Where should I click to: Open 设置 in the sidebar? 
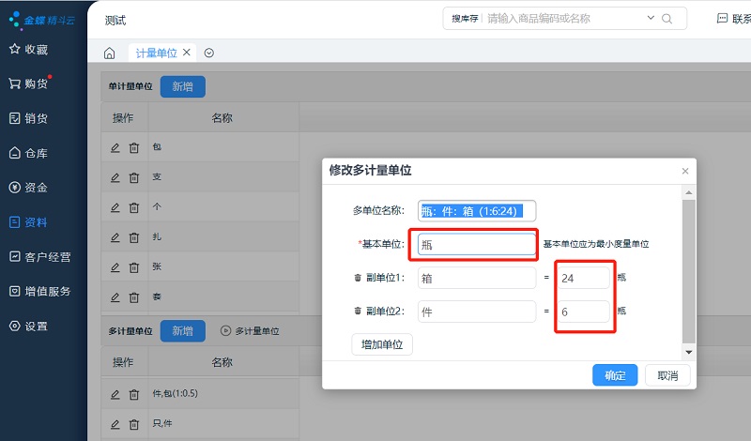point(36,327)
